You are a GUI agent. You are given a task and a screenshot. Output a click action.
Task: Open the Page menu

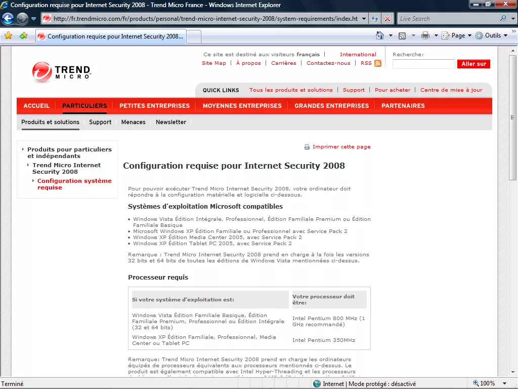point(457,35)
